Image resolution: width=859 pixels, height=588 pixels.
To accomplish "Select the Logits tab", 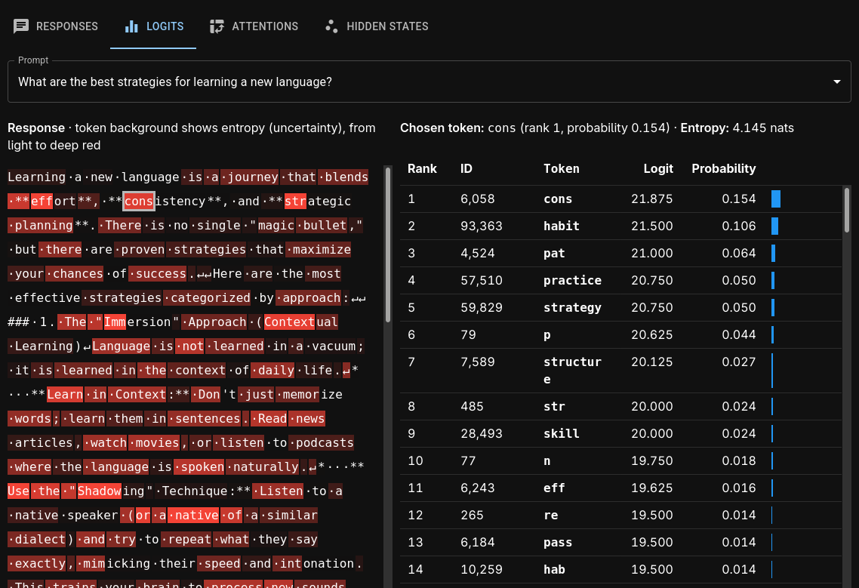I will 152,26.
